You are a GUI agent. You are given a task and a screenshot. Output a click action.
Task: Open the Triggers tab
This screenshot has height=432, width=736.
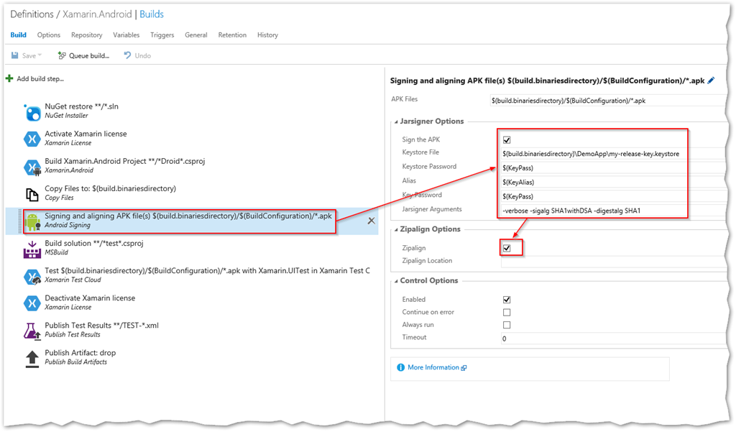[x=162, y=35]
